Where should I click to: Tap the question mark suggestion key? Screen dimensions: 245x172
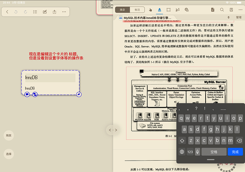pos(196,108)
